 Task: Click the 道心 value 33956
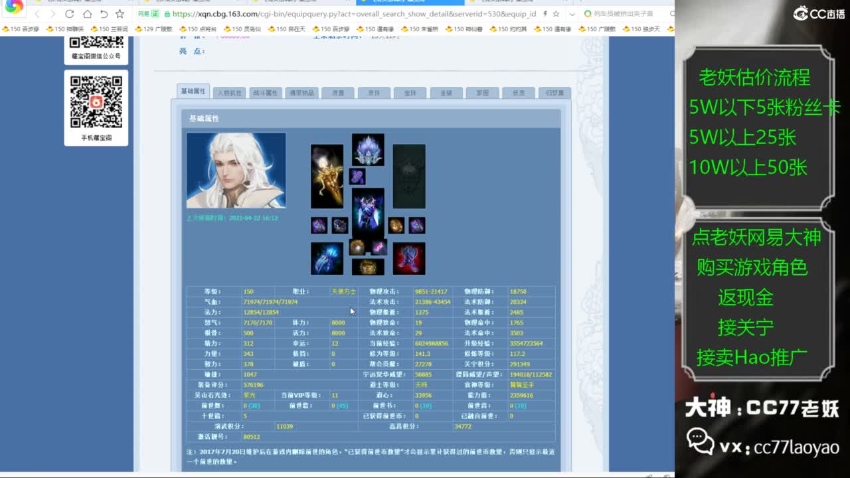point(424,395)
